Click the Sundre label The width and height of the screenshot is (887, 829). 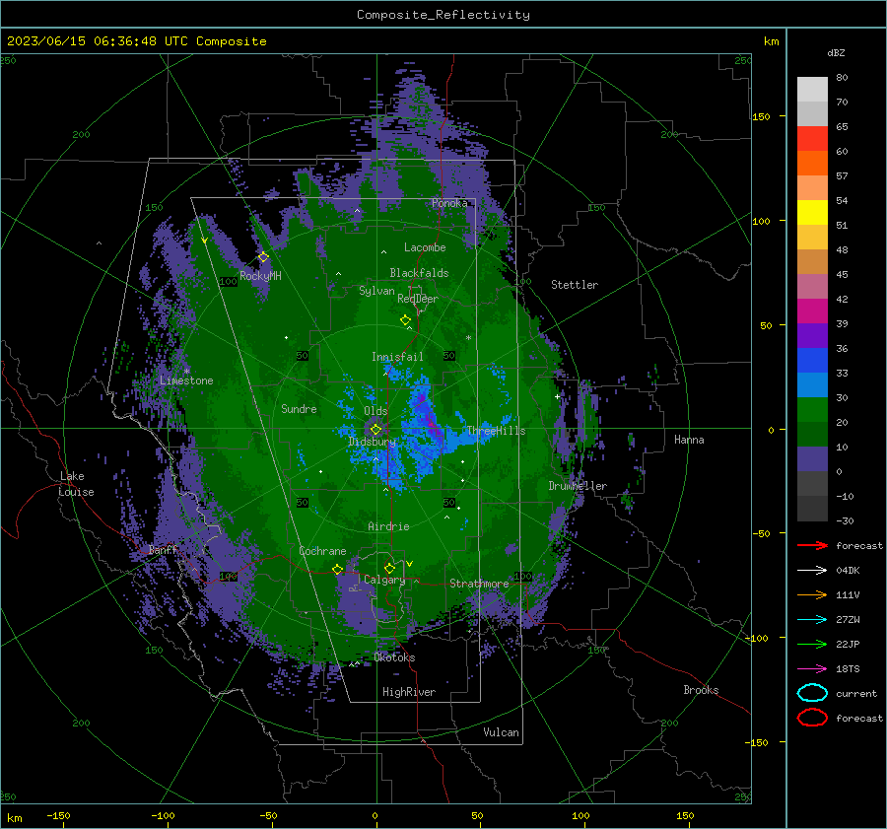[299, 408]
